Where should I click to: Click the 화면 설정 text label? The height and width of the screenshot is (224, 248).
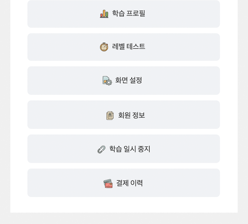(x=128, y=80)
